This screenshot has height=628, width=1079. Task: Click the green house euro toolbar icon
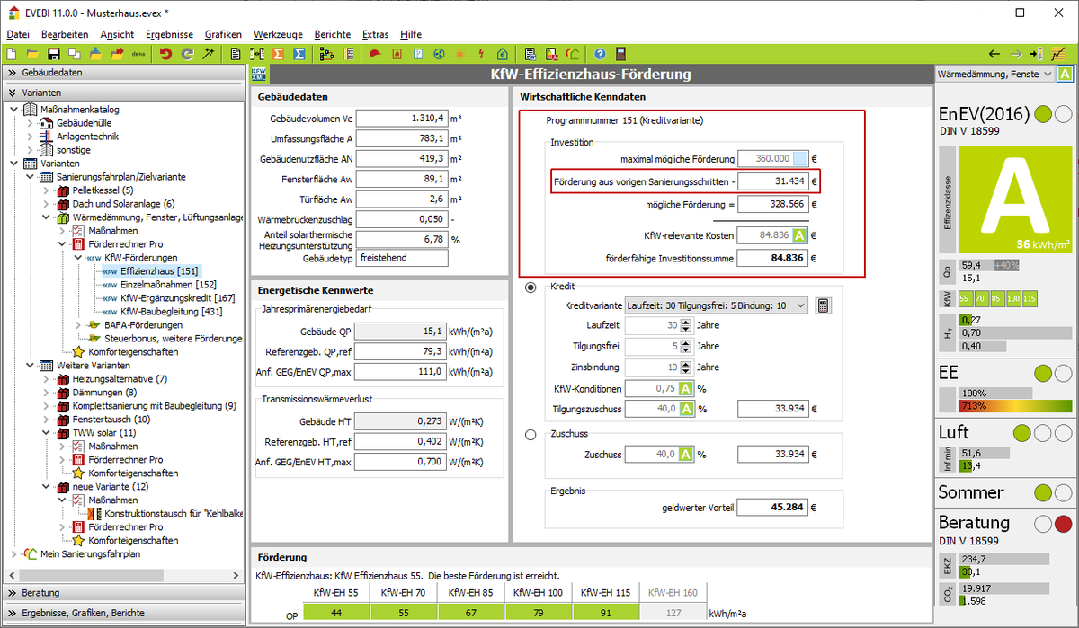[502, 54]
